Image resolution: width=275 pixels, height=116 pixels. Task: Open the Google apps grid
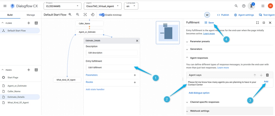(263, 6)
